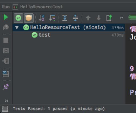Expand all test nodes

click(65, 18)
